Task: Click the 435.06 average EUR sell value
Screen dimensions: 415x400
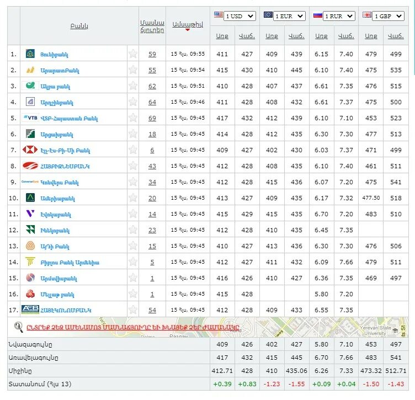Action: tap(296, 371)
